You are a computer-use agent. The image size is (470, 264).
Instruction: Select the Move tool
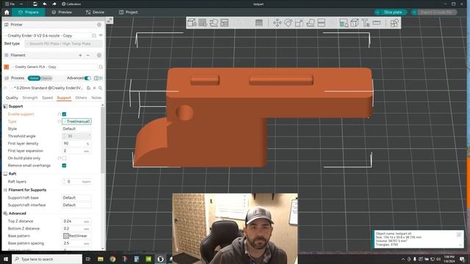pos(278,23)
